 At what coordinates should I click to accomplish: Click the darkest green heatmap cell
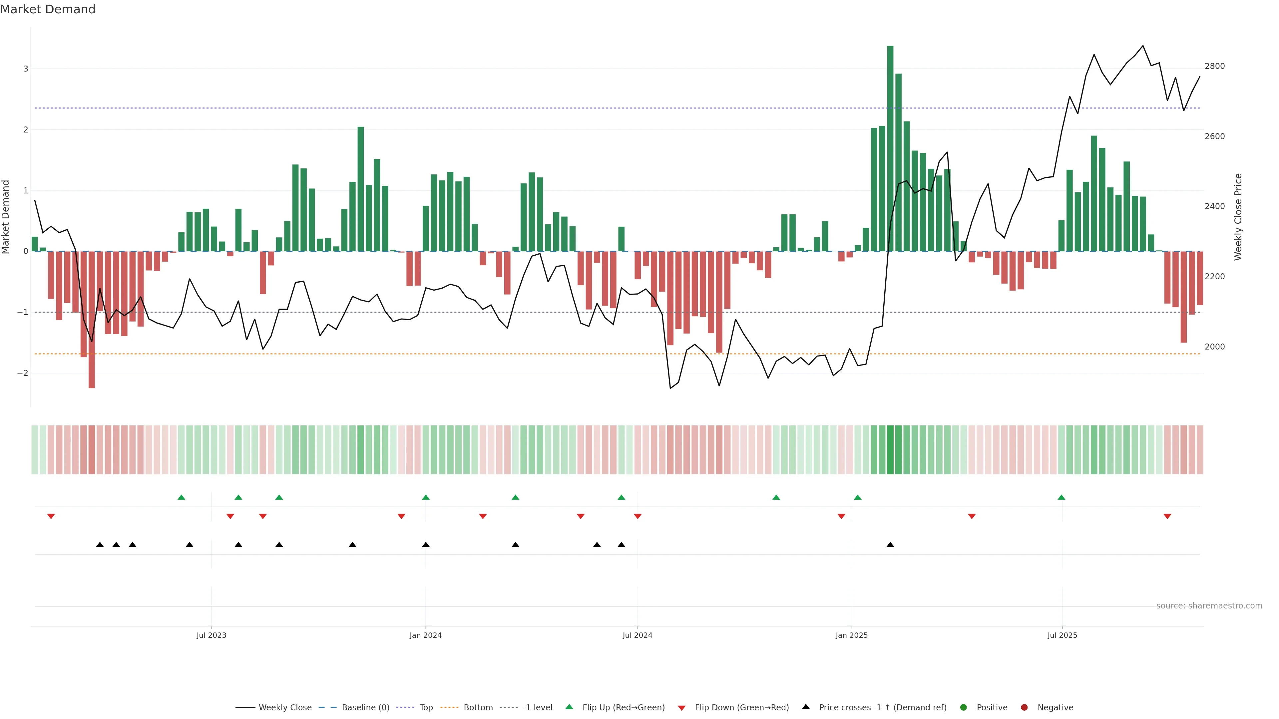[x=890, y=450]
